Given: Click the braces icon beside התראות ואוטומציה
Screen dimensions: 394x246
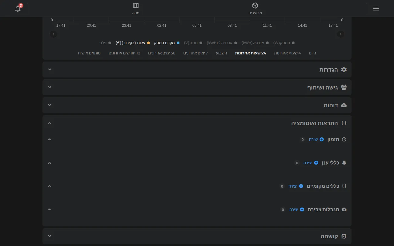Looking at the screenshot, I should click(x=344, y=123).
